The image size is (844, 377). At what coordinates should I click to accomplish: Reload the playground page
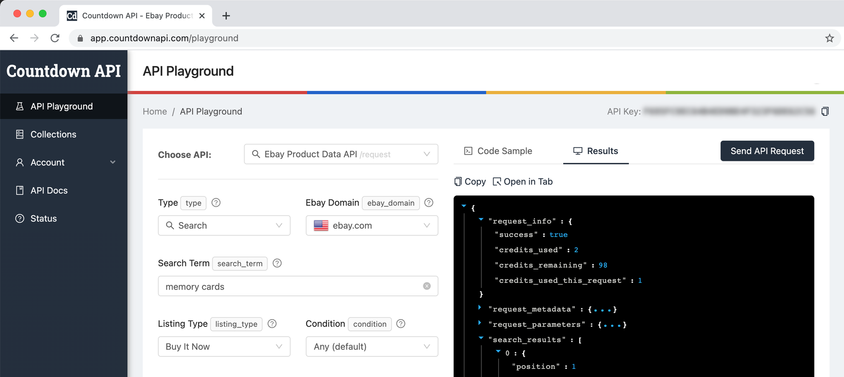pyautogui.click(x=55, y=38)
